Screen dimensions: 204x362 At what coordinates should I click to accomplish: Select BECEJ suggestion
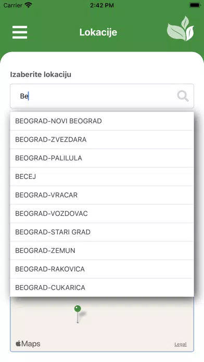[x=102, y=176]
